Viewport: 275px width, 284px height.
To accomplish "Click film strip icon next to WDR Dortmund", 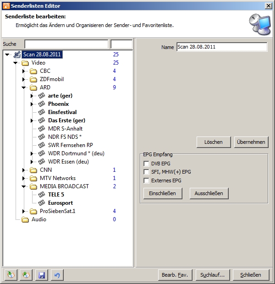I will [x=42, y=153].
